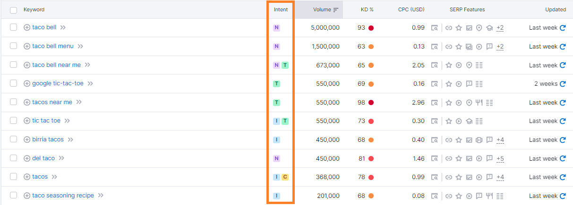Expand taco seasoning recipe double-chevron
This screenshot has width=573, height=205.
(101, 196)
